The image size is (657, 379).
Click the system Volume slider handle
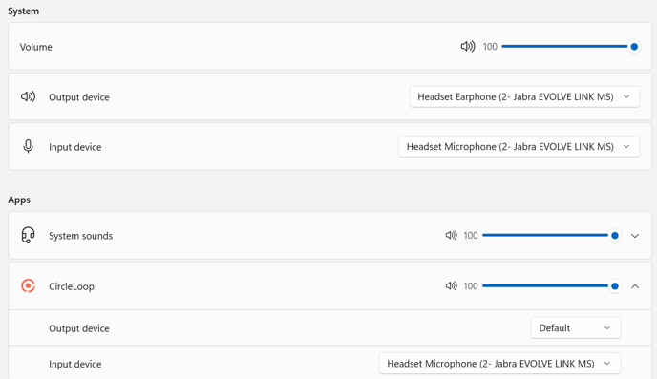[x=634, y=47]
